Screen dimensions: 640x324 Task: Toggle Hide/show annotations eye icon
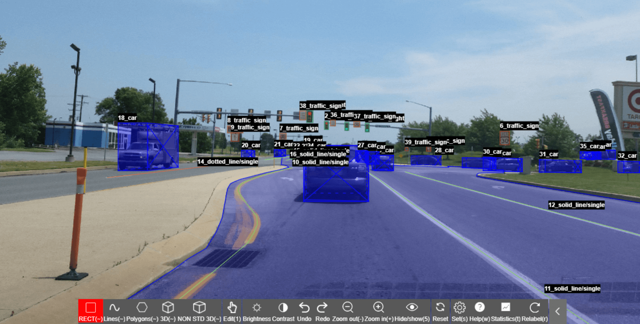tap(412, 310)
